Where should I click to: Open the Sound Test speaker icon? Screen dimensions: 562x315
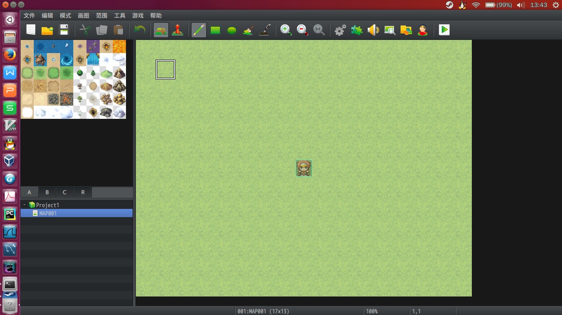pos(373,30)
